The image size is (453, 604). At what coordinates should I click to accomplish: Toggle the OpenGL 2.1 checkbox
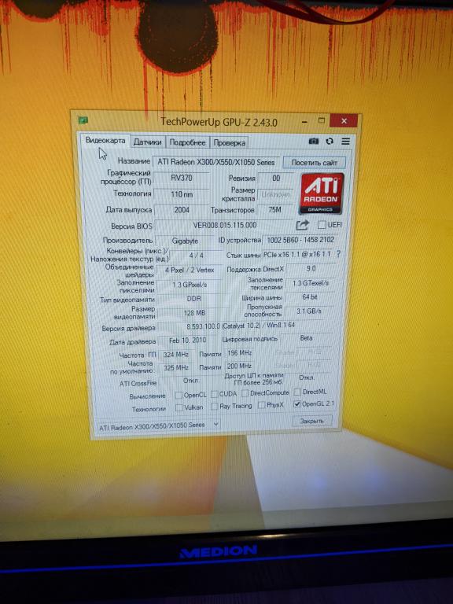tap(297, 404)
